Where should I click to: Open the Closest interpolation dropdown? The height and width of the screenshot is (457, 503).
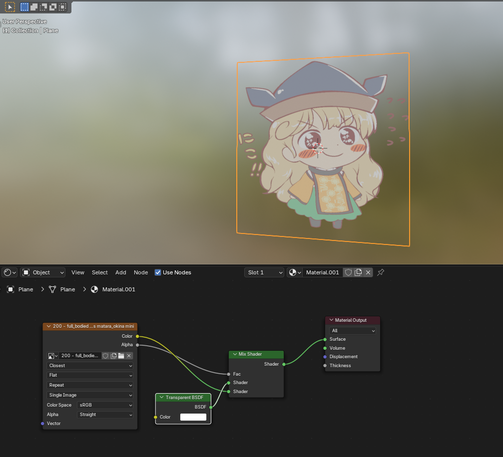tap(90, 366)
